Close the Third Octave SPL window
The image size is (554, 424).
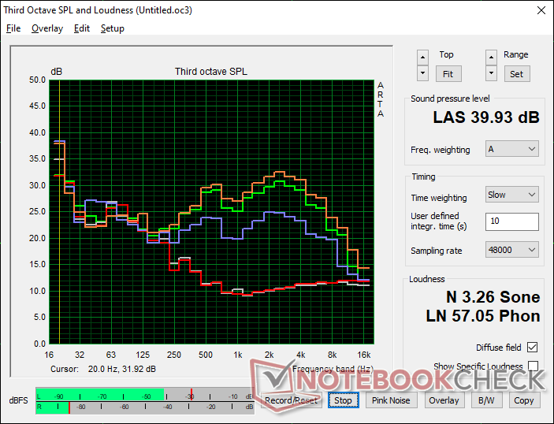[541, 10]
